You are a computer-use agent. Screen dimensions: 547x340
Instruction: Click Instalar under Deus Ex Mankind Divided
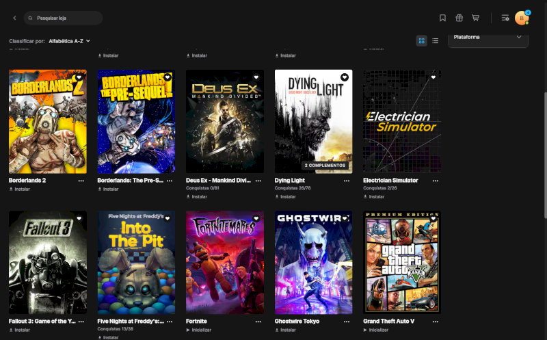point(196,196)
